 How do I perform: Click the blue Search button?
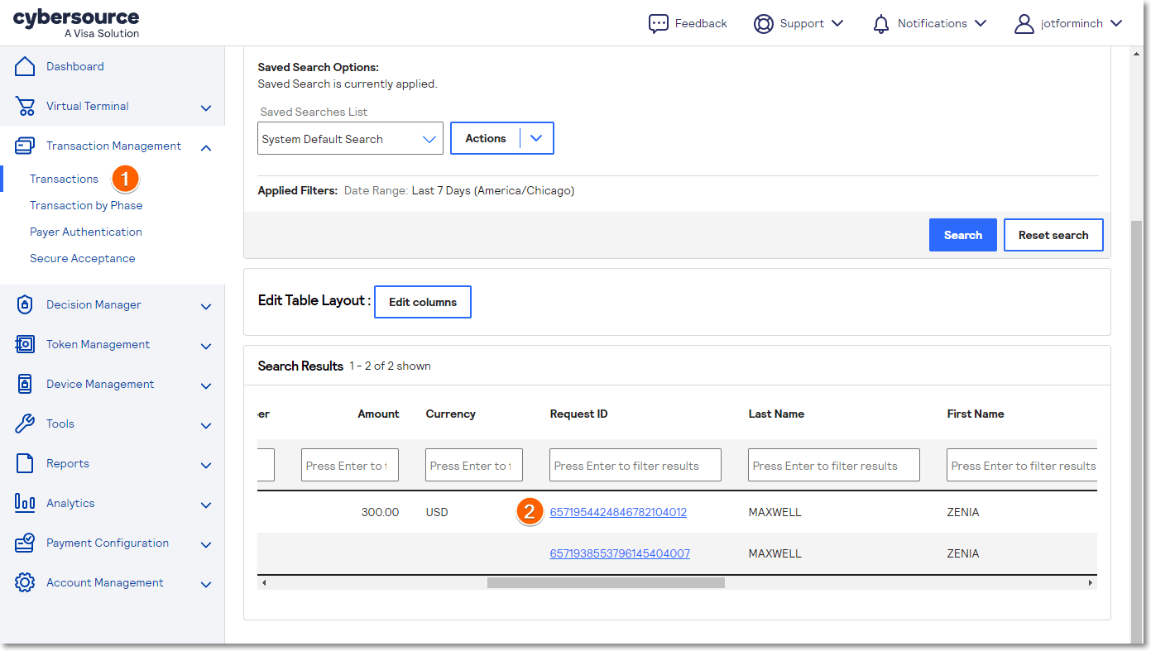click(x=962, y=235)
